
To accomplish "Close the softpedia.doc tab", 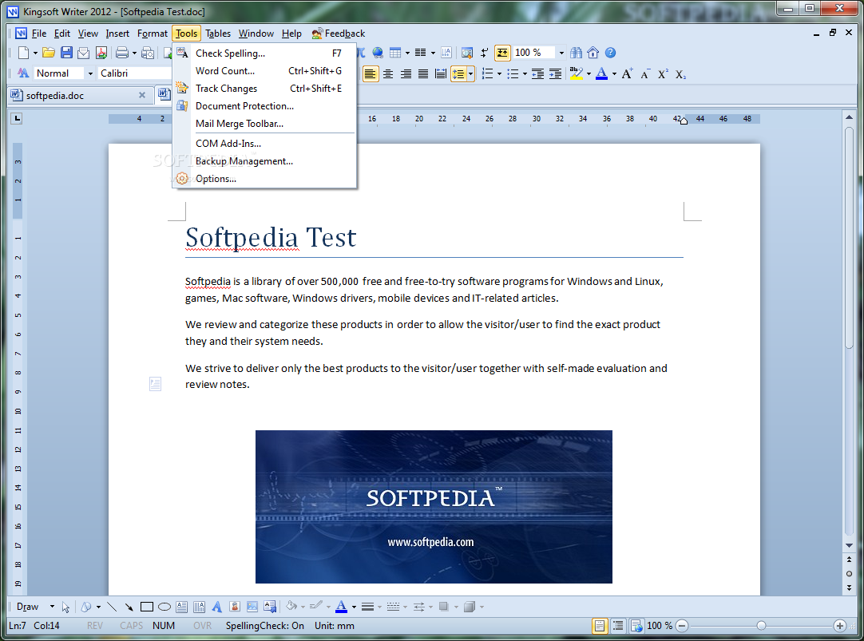I will click(142, 95).
